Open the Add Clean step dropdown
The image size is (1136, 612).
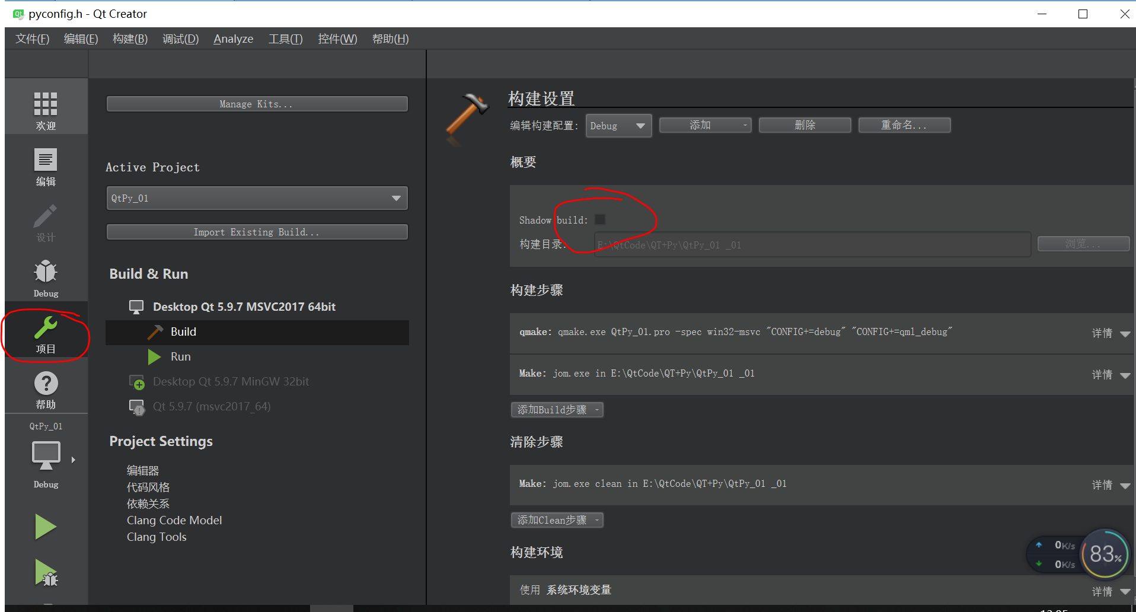(x=557, y=520)
